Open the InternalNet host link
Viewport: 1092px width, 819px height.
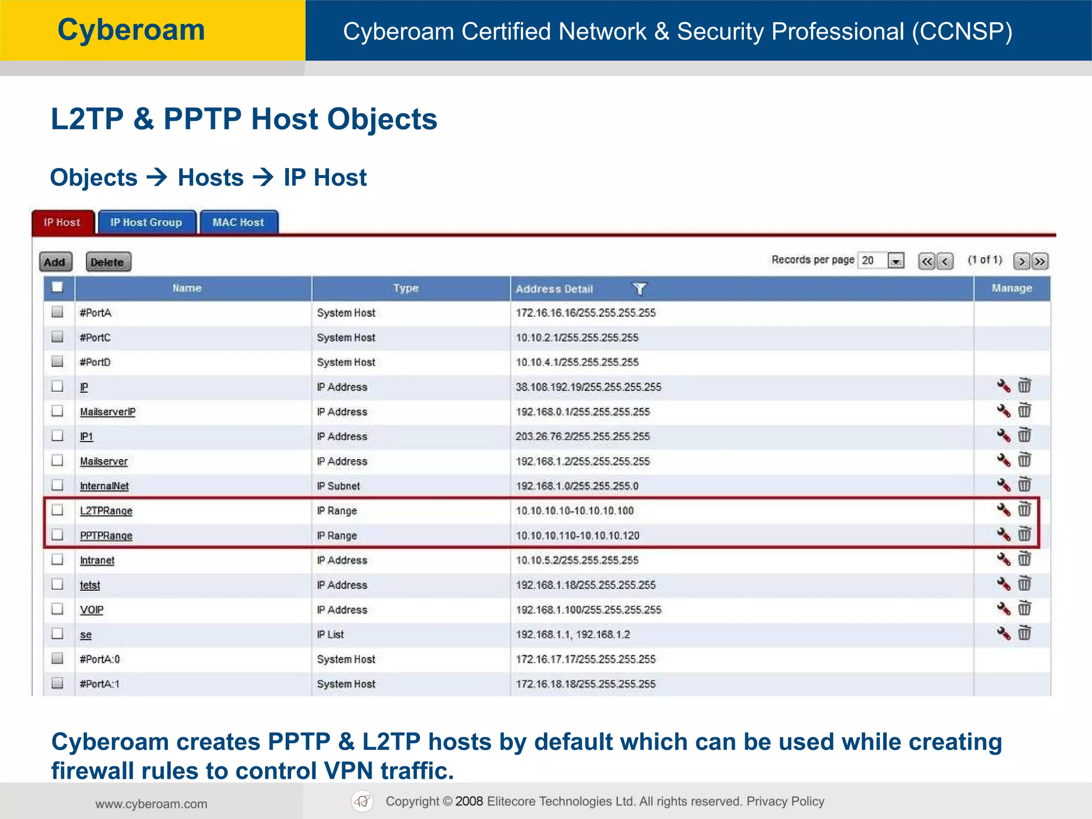[x=105, y=486]
